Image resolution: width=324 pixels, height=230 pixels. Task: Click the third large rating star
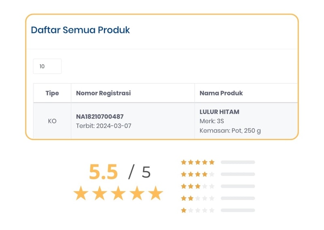[118, 194]
